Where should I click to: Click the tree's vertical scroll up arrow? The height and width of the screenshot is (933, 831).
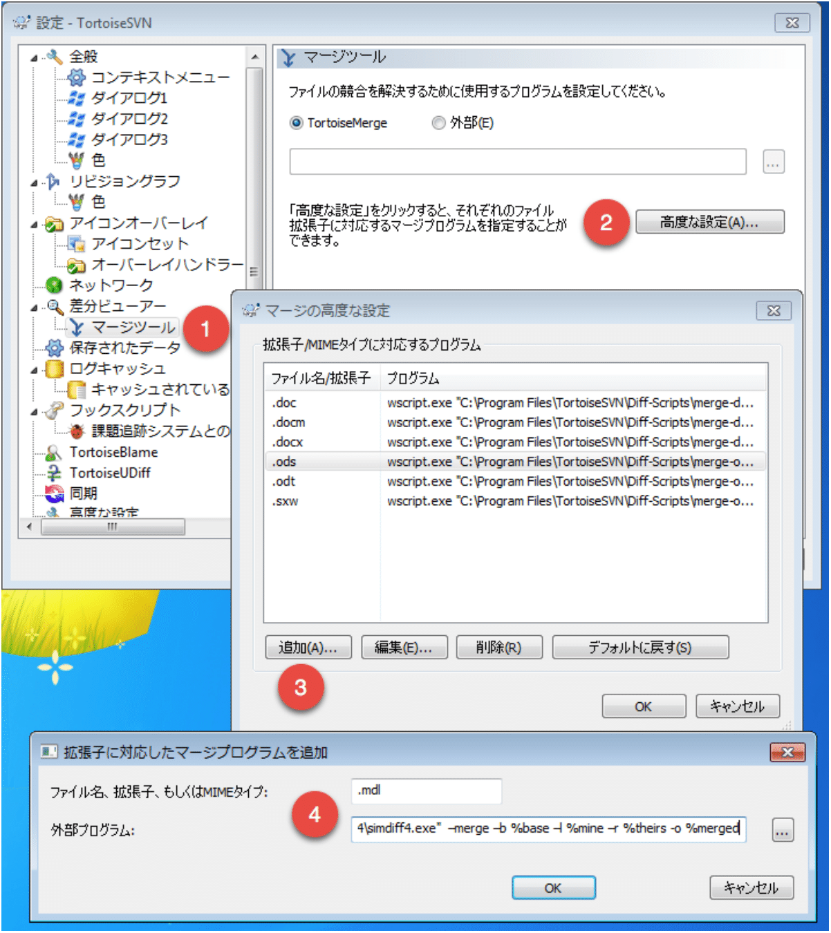(x=254, y=57)
